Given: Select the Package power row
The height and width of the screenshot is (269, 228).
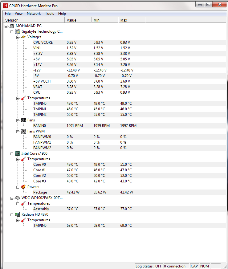Looking at the screenshot, I should click(x=129, y=192).
